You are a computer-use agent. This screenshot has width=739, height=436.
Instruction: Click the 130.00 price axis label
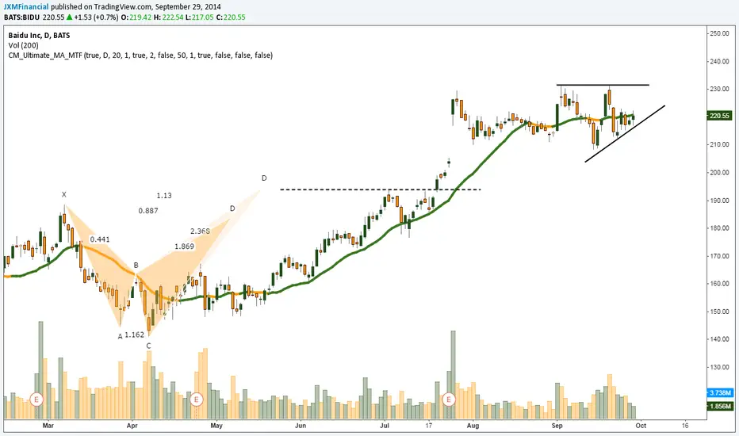720,367
